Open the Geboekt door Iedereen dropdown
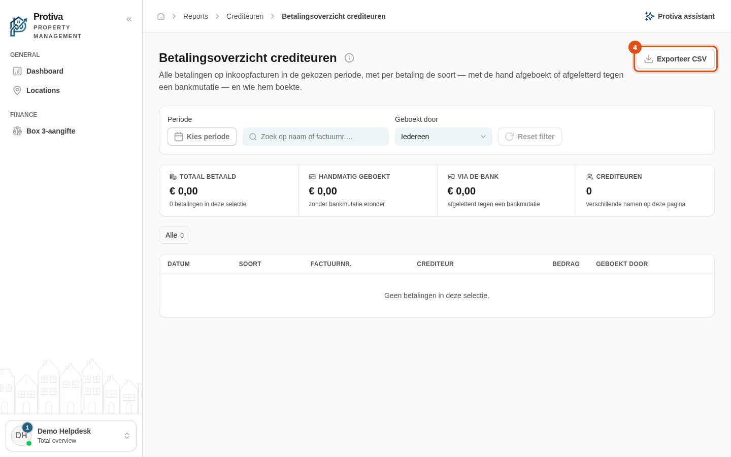This screenshot has height=457, width=731. 444,137
